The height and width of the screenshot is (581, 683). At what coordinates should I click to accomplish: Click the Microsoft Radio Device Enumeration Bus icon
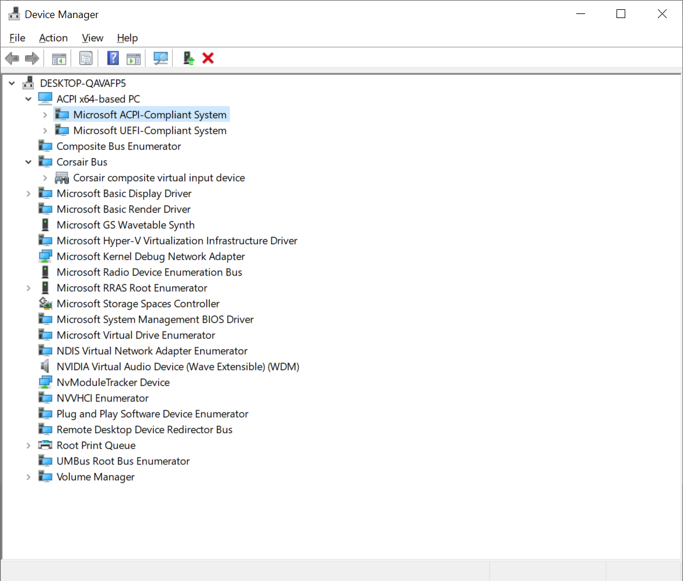(x=45, y=272)
